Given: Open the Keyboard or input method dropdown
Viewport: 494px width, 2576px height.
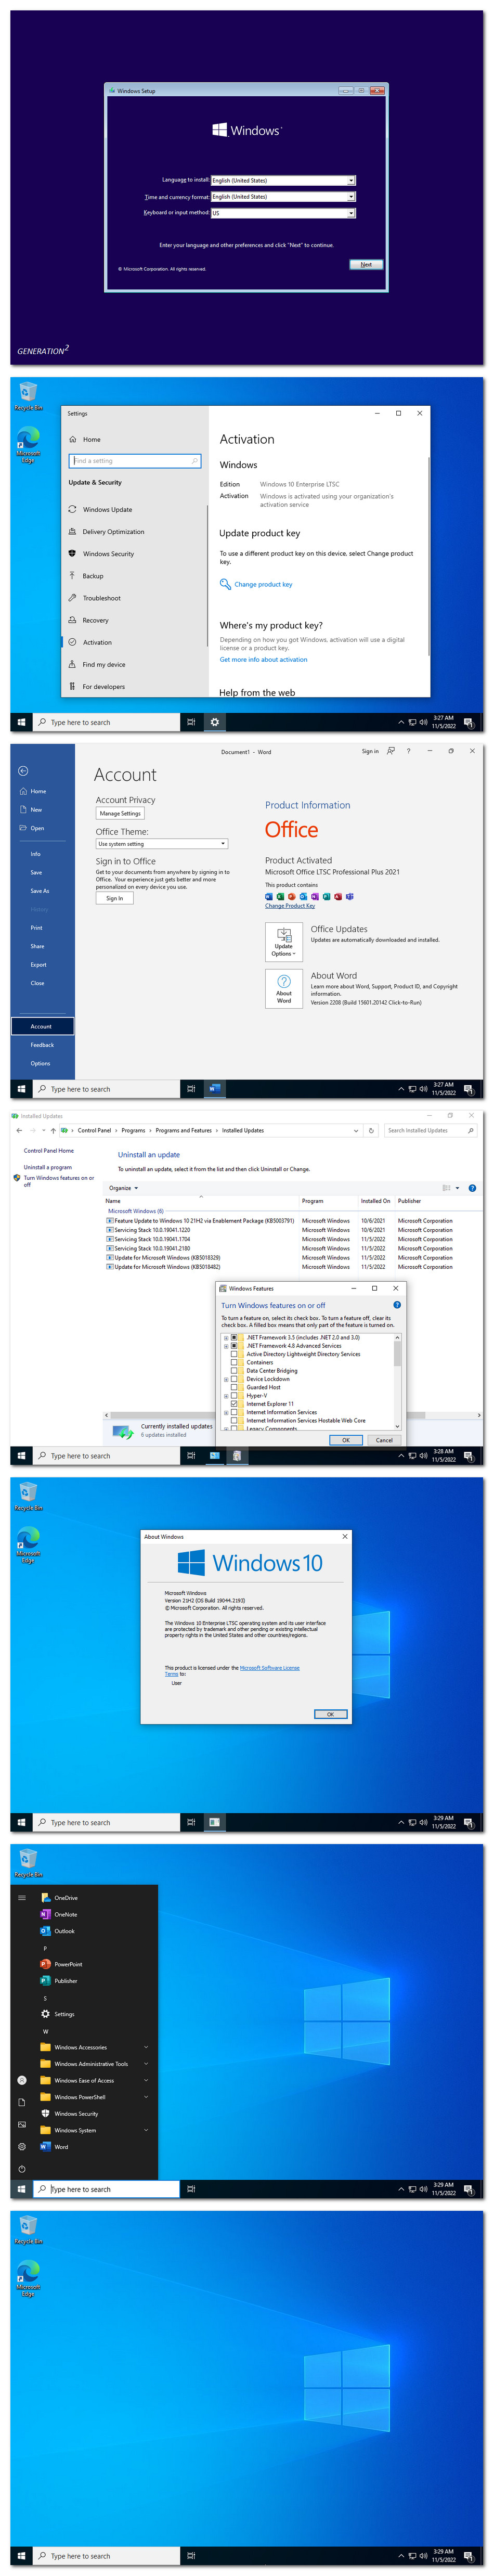Looking at the screenshot, I should pyautogui.click(x=283, y=213).
